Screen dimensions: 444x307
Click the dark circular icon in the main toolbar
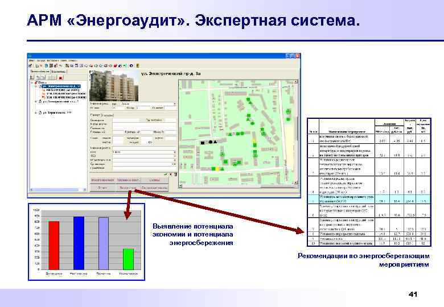pyautogui.click(x=131, y=65)
